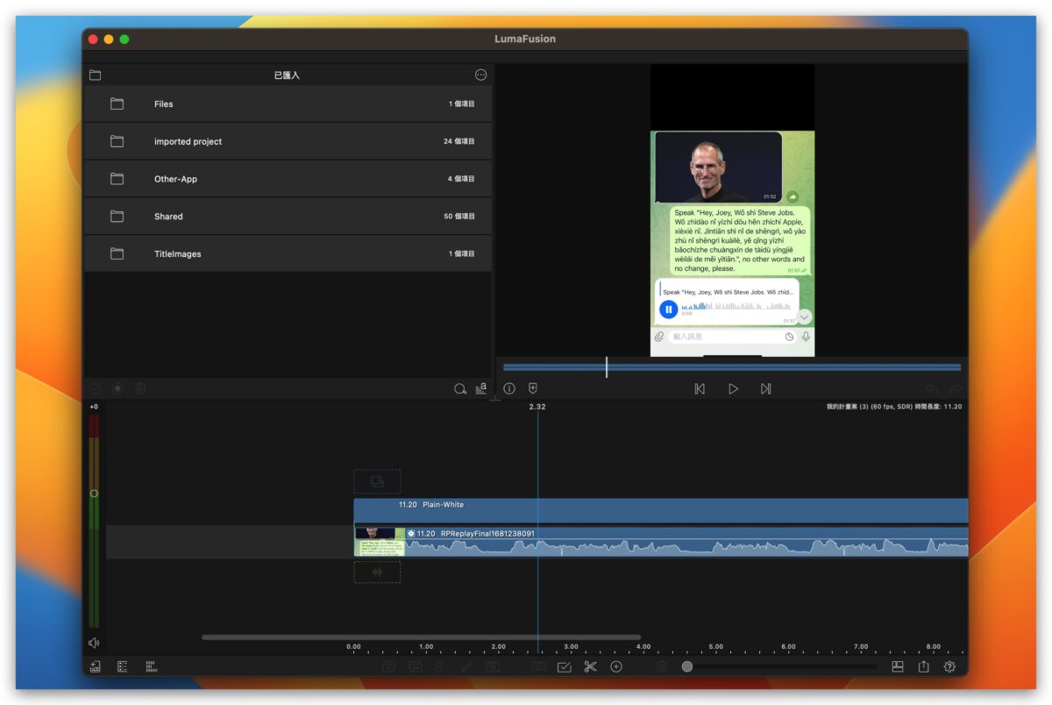Jump to previous edit in preview

point(700,388)
